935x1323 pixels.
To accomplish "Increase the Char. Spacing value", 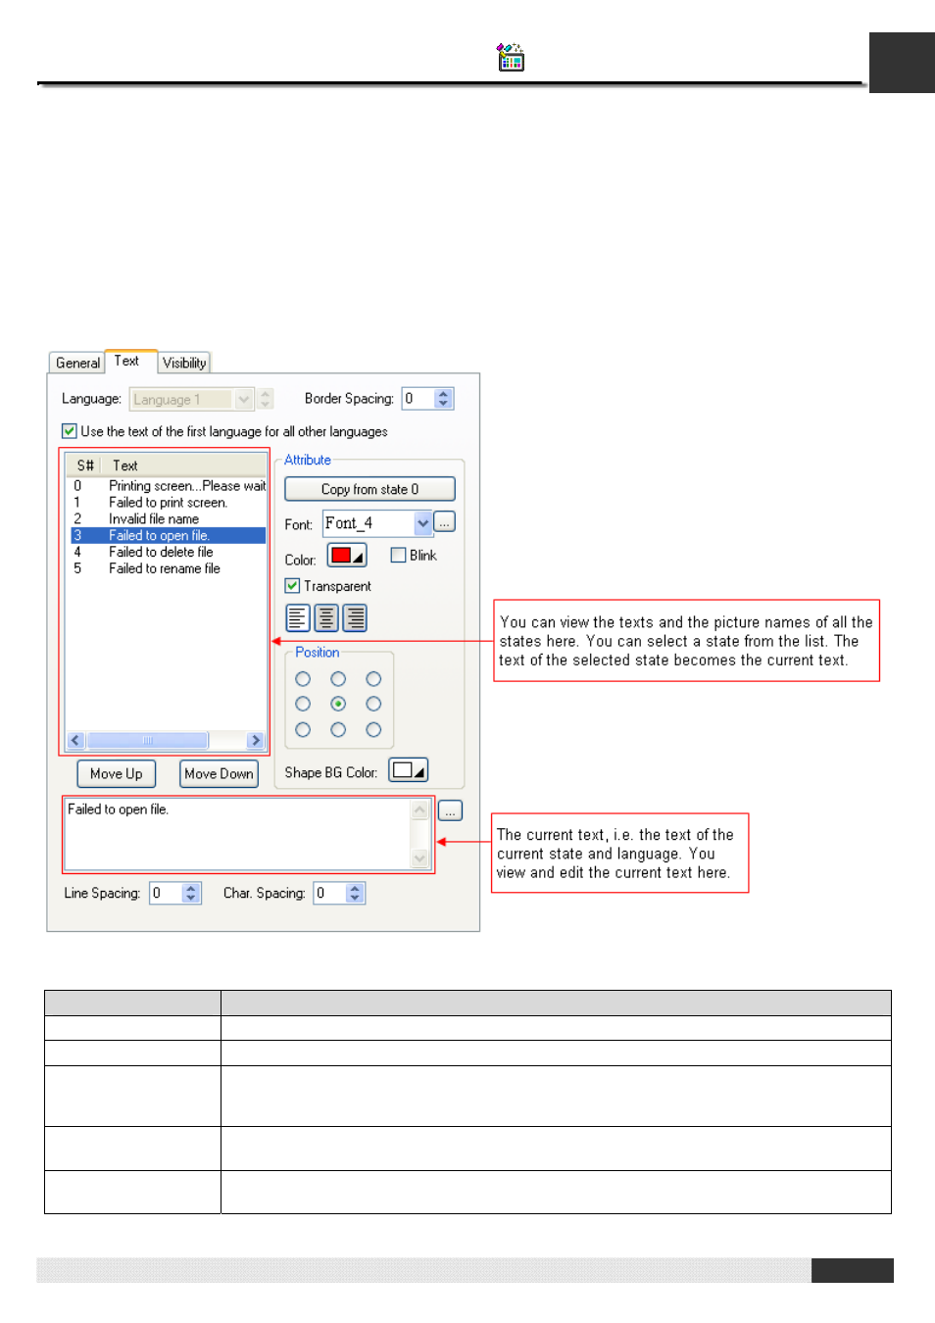I will click(356, 889).
